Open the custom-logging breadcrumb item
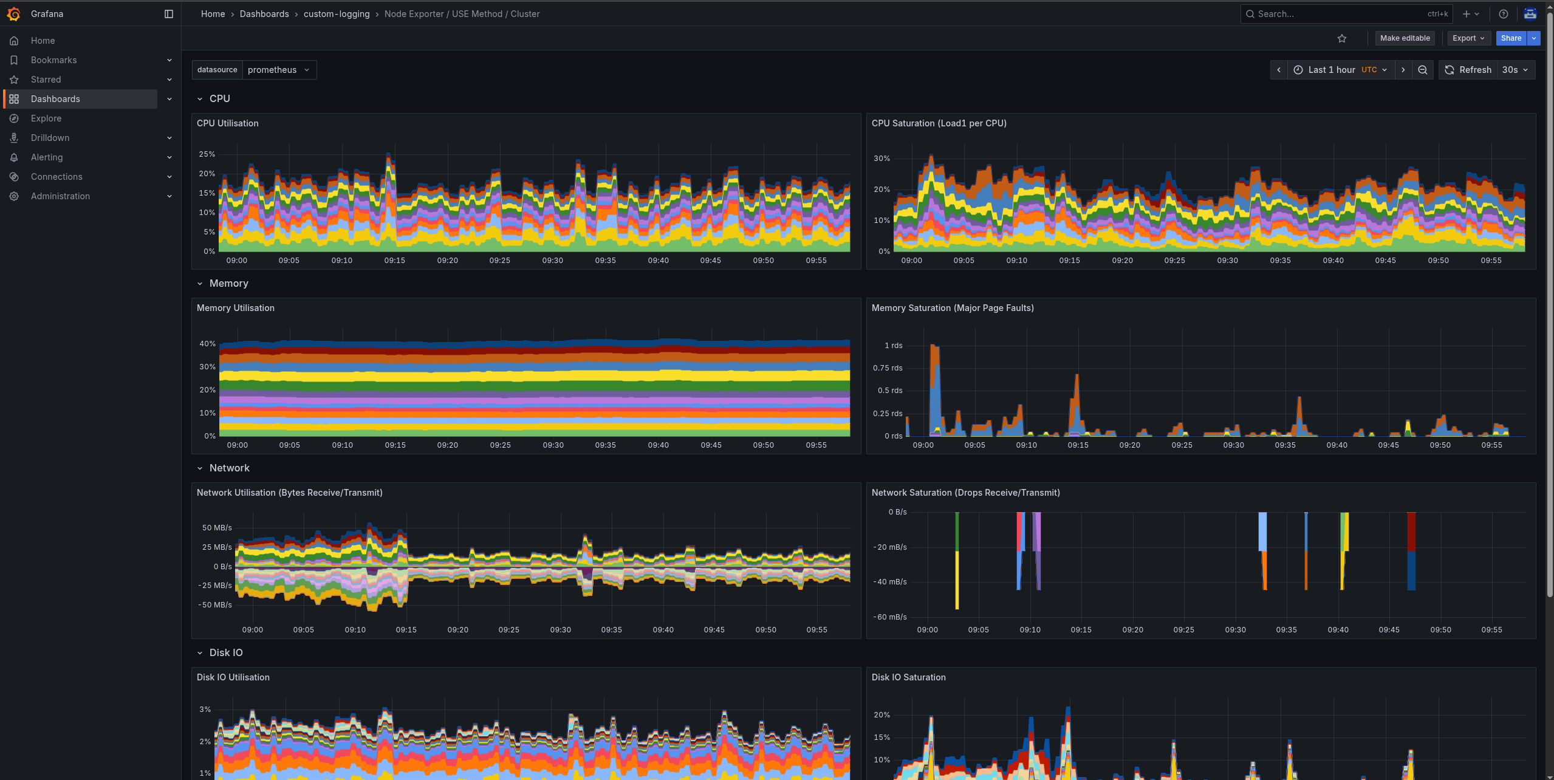Screen dimensions: 1554x780 [337, 13]
